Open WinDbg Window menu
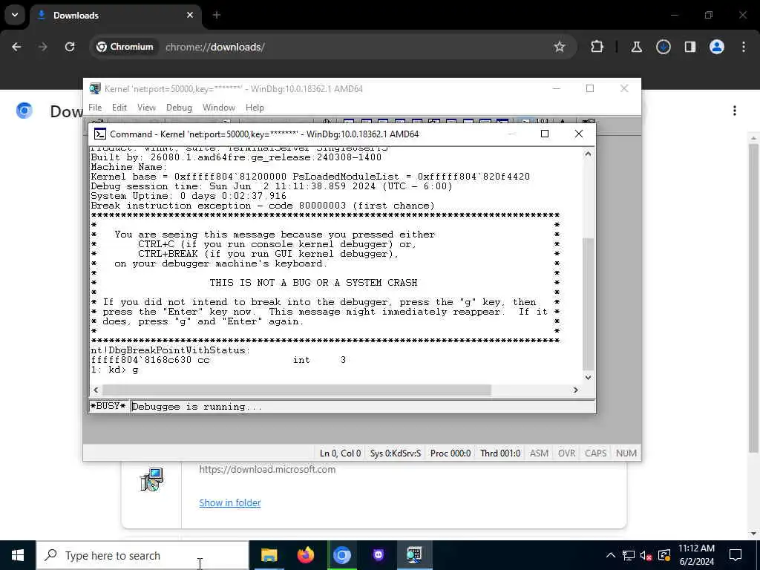 pyautogui.click(x=219, y=108)
